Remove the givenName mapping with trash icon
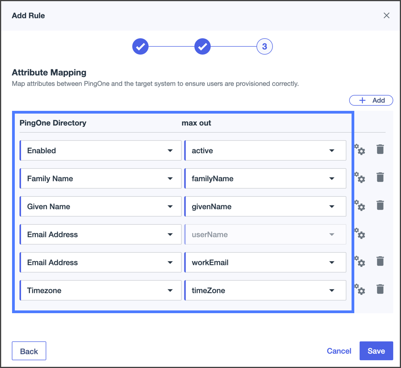This screenshot has width=401, height=368. 380,205
